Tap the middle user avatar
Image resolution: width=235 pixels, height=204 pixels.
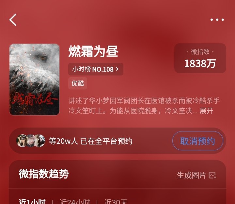tap(31, 141)
